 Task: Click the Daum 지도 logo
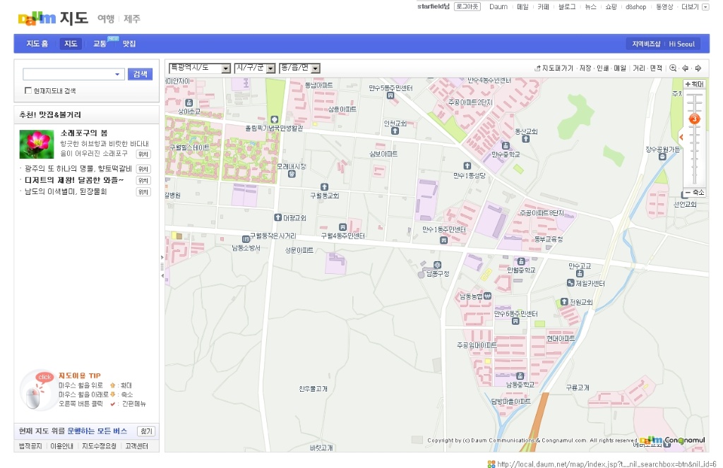click(53, 18)
